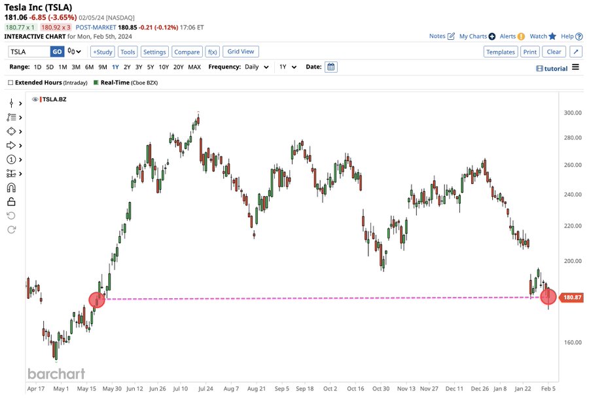Expand the line annotations submenu chevron

click(x=20, y=118)
